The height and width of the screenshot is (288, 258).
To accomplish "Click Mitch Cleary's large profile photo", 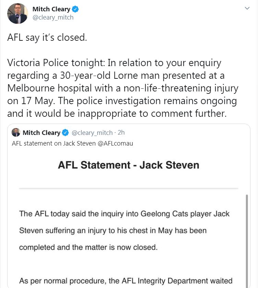I will click(x=17, y=13).
